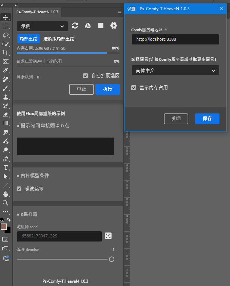Open the plugin panel hamburger menu
The image size is (230, 286).
[120, 12]
